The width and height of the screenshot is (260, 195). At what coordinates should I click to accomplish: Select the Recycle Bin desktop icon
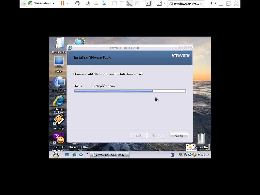pos(201,140)
